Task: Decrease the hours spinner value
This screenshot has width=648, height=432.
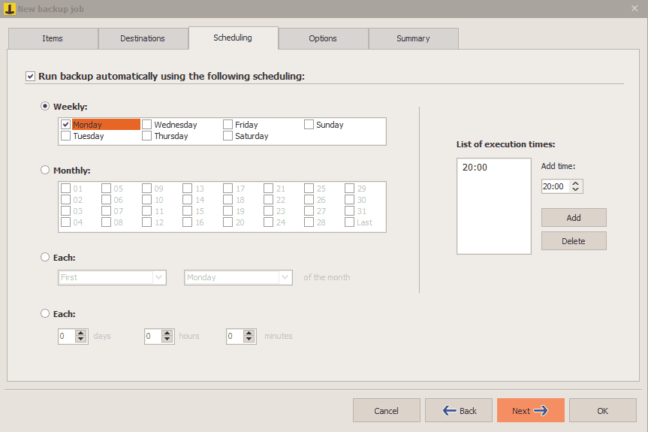Action: 167,340
